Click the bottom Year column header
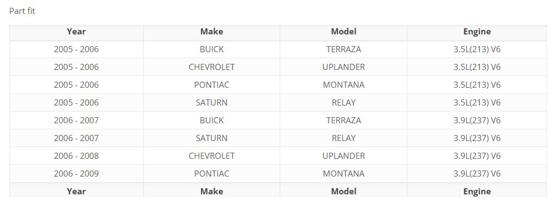The height and width of the screenshot is (206, 556). tap(76, 192)
